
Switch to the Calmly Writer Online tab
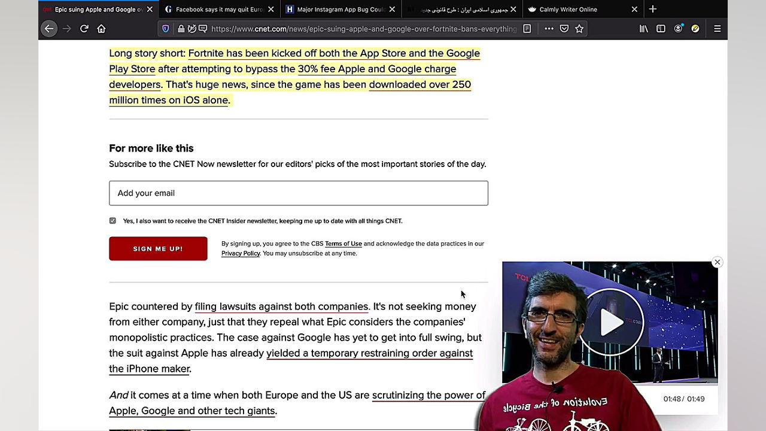click(x=582, y=10)
